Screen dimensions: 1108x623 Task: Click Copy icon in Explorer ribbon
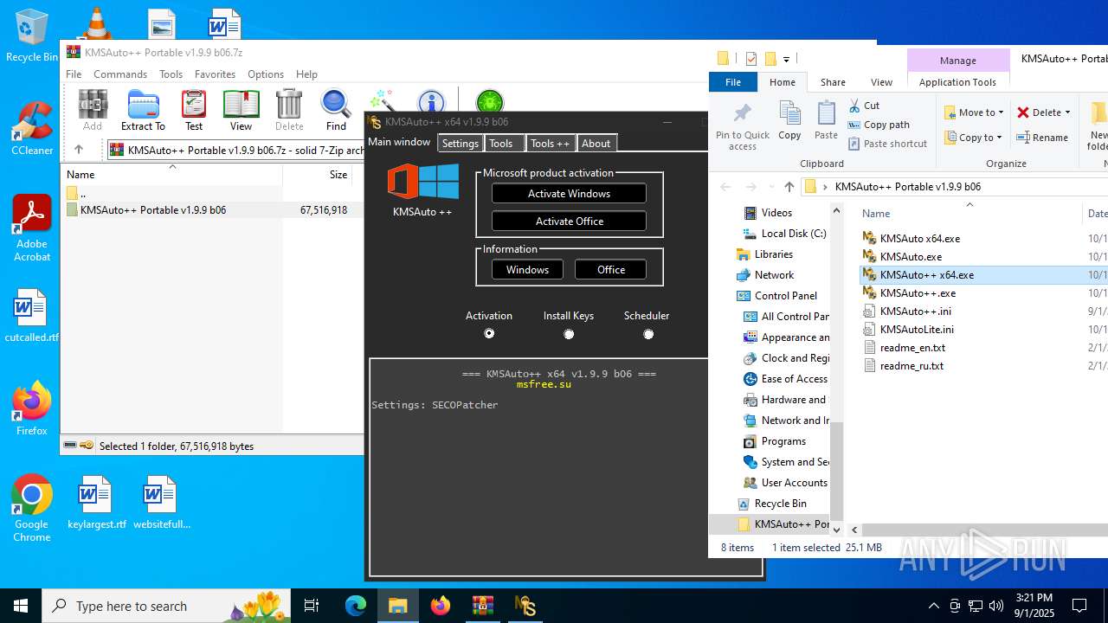pos(789,119)
